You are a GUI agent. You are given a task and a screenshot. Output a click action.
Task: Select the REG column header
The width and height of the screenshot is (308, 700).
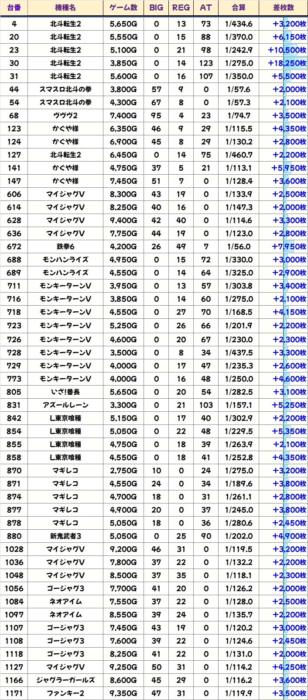click(181, 8)
